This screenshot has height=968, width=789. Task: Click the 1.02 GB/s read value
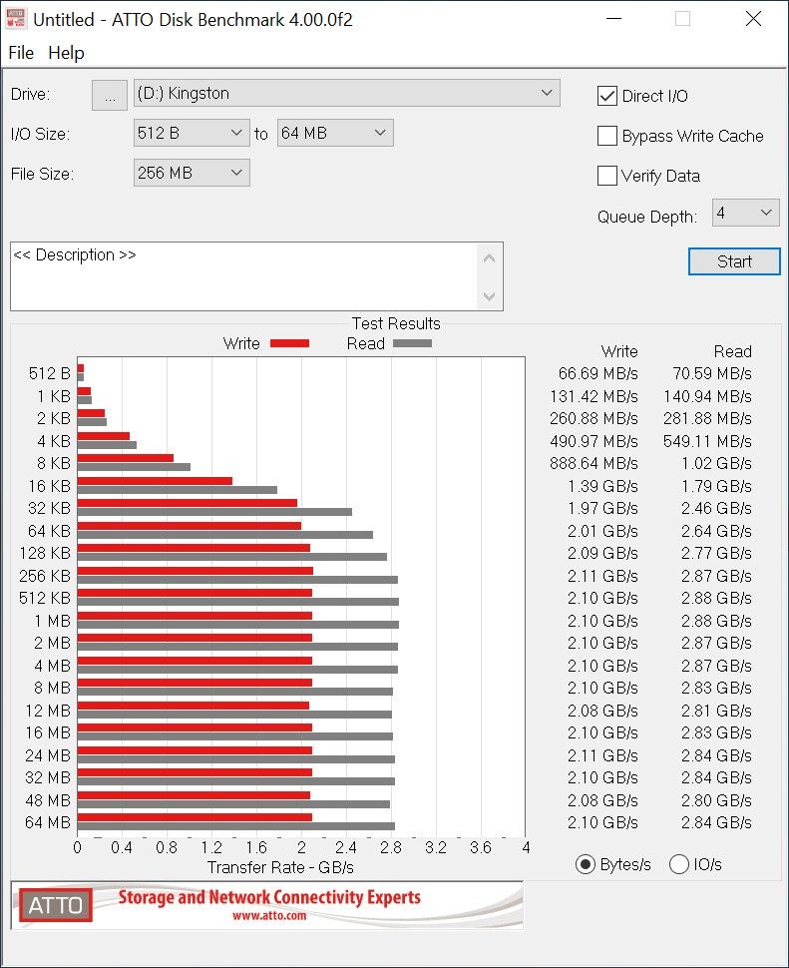click(716, 464)
